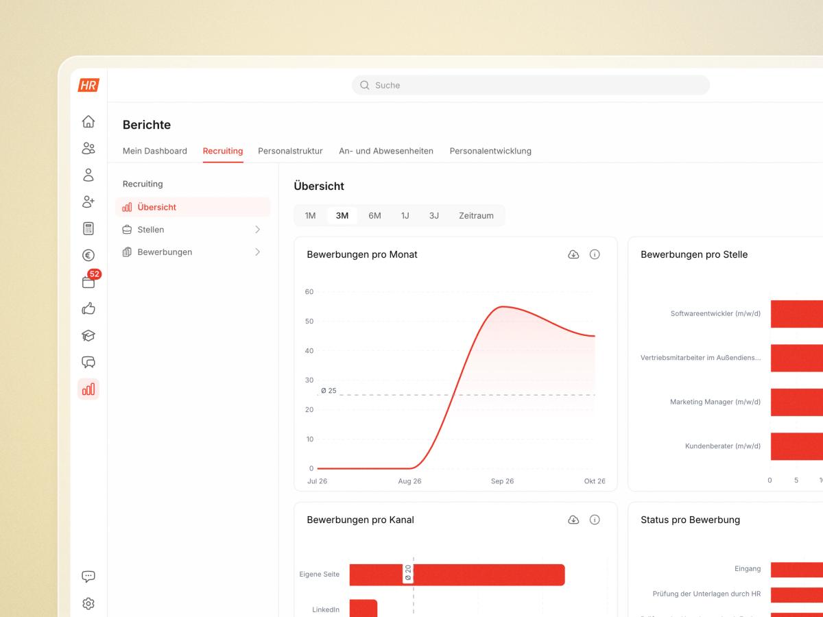Download the Bewerbungen pro Monat chart

pyautogui.click(x=574, y=254)
